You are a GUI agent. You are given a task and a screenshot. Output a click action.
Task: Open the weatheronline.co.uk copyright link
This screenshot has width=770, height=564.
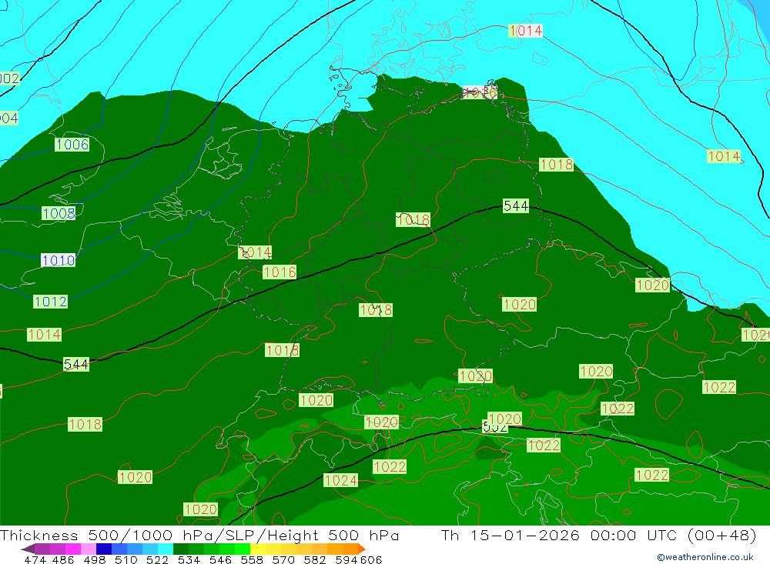tap(705, 557)
